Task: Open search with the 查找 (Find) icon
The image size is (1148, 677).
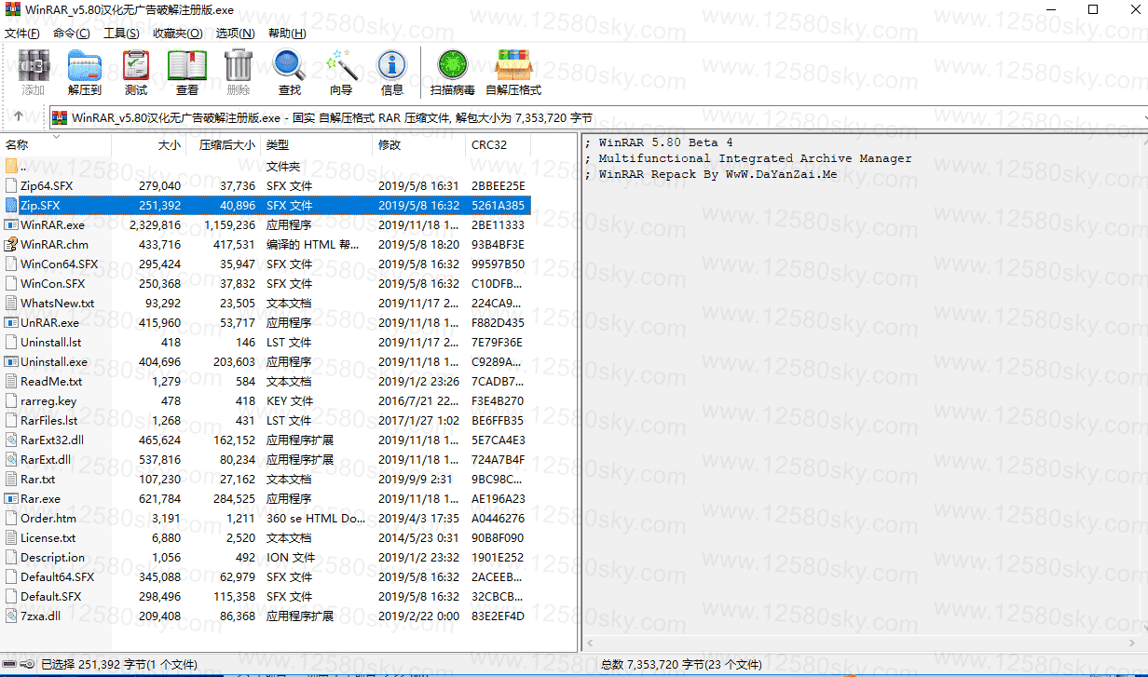Action: click(289, 65)
